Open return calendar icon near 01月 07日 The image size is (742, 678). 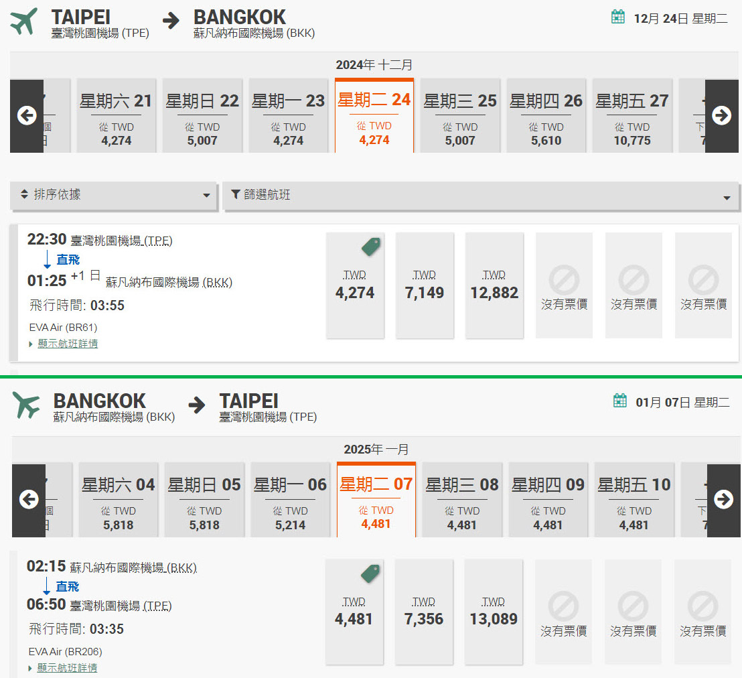pos(619,401)
